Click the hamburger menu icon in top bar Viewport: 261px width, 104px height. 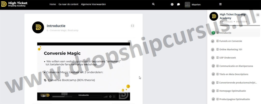pos(220,4)
